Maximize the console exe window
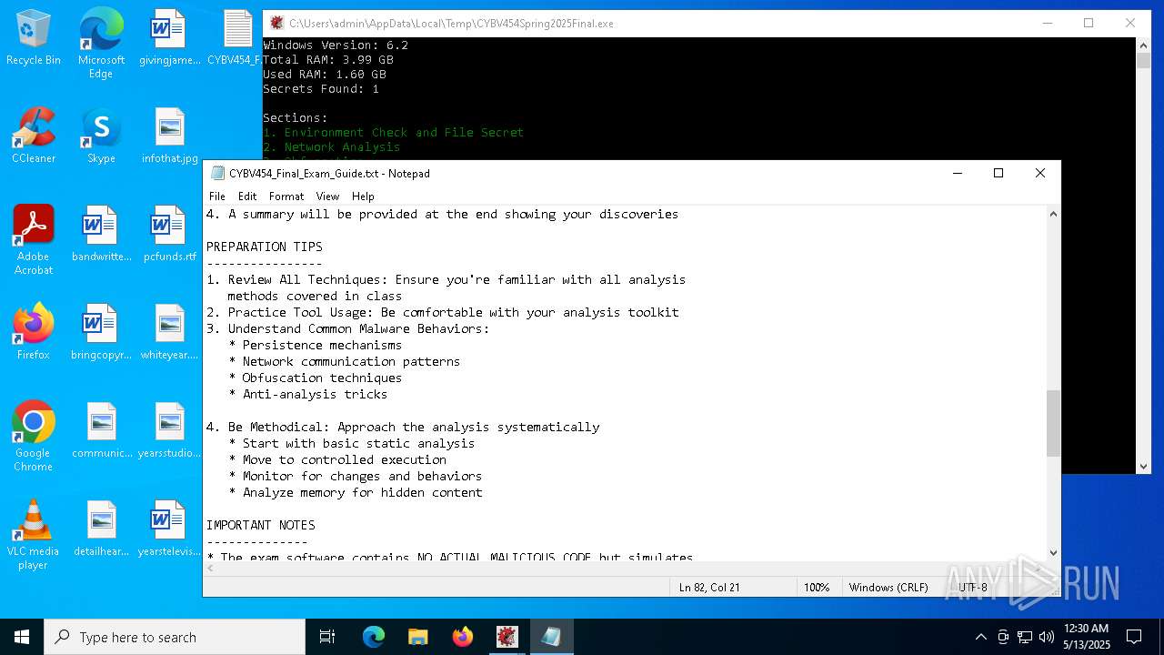 1089,23
